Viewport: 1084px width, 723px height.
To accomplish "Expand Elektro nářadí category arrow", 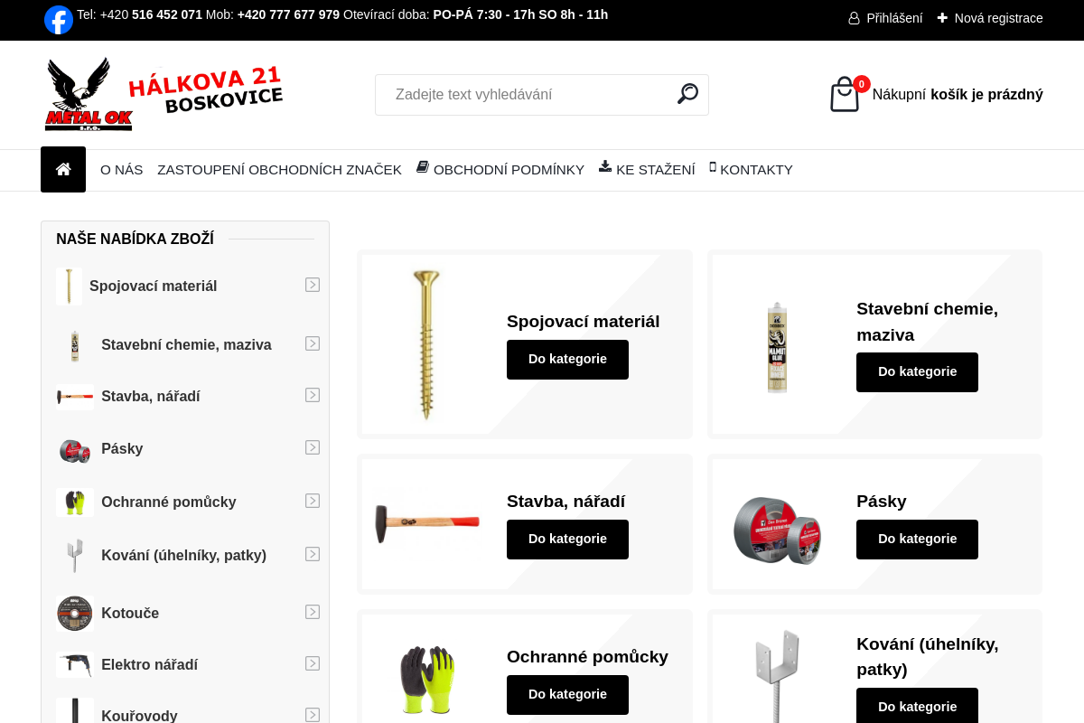I will (x=313, y=663).
